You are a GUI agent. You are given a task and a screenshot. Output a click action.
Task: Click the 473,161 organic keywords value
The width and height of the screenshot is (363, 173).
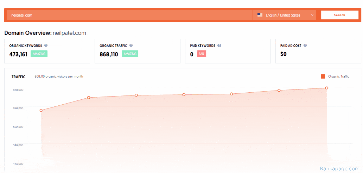tap(18, 54)
